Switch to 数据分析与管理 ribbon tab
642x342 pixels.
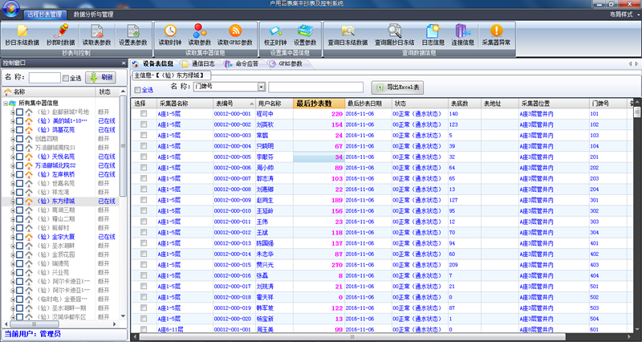click(x=93, y=14)
